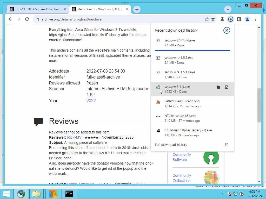Go back to the previous page

click(10, 19)
